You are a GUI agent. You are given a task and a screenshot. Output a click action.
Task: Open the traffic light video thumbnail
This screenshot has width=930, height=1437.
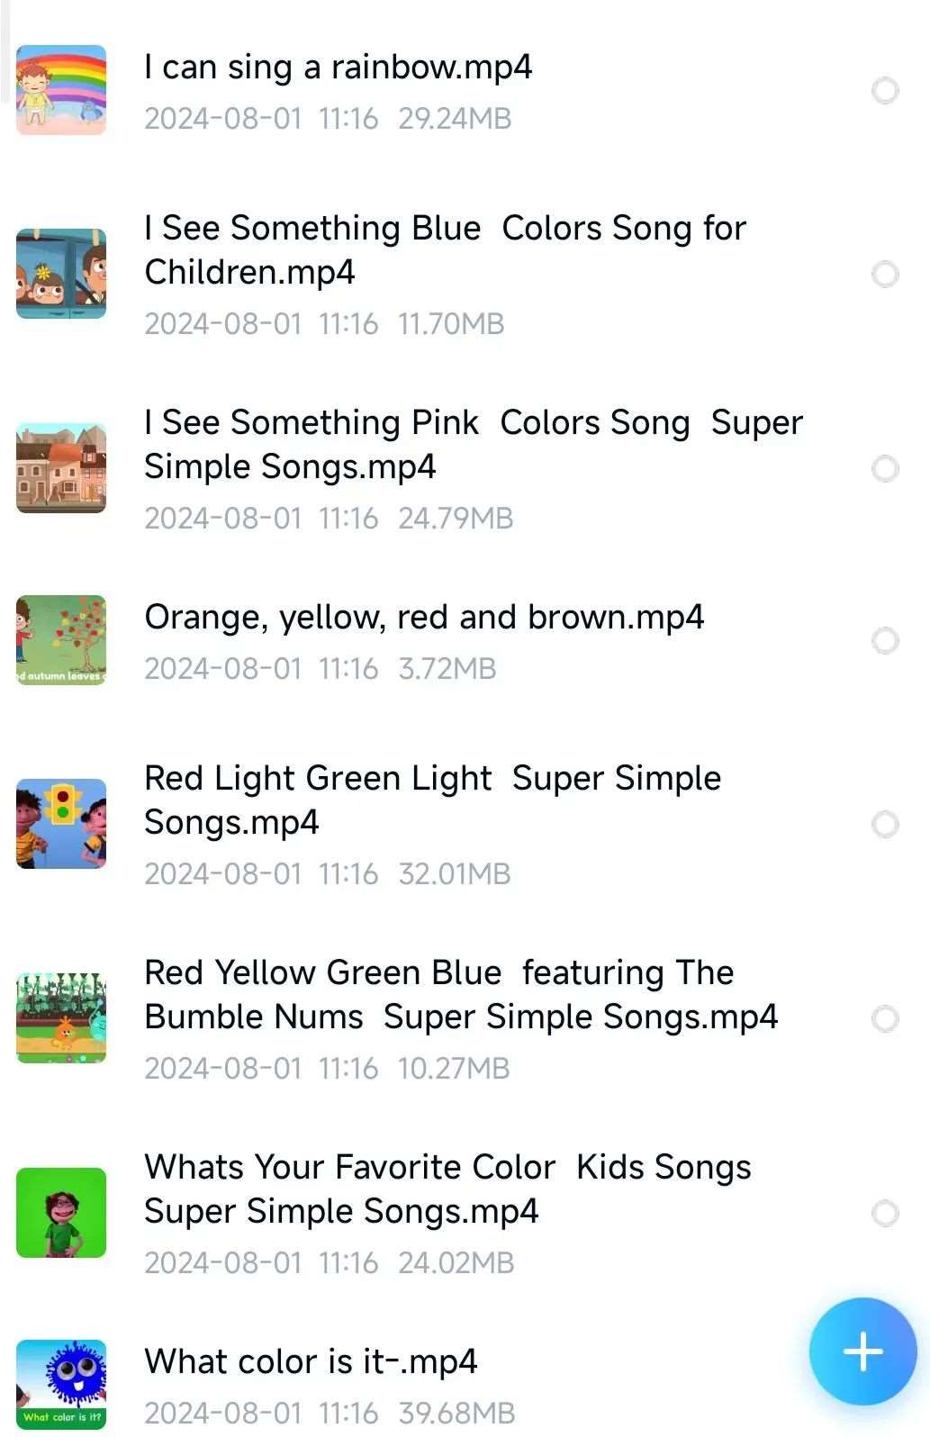click(61, 824)
